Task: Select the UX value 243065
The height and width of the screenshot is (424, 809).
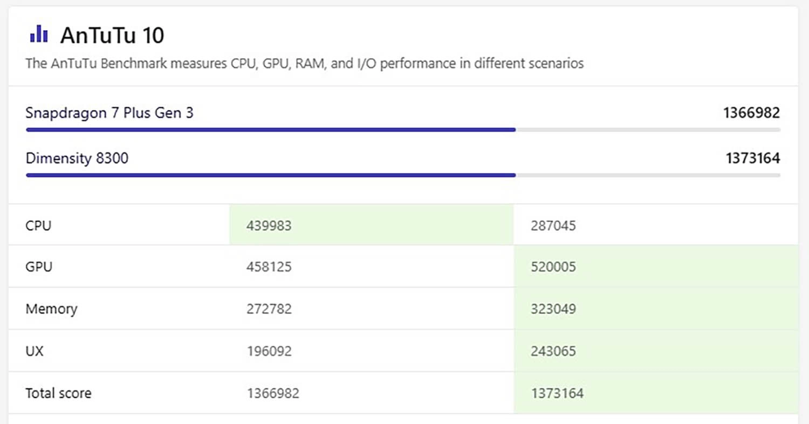Action: (x=553, y=351)
